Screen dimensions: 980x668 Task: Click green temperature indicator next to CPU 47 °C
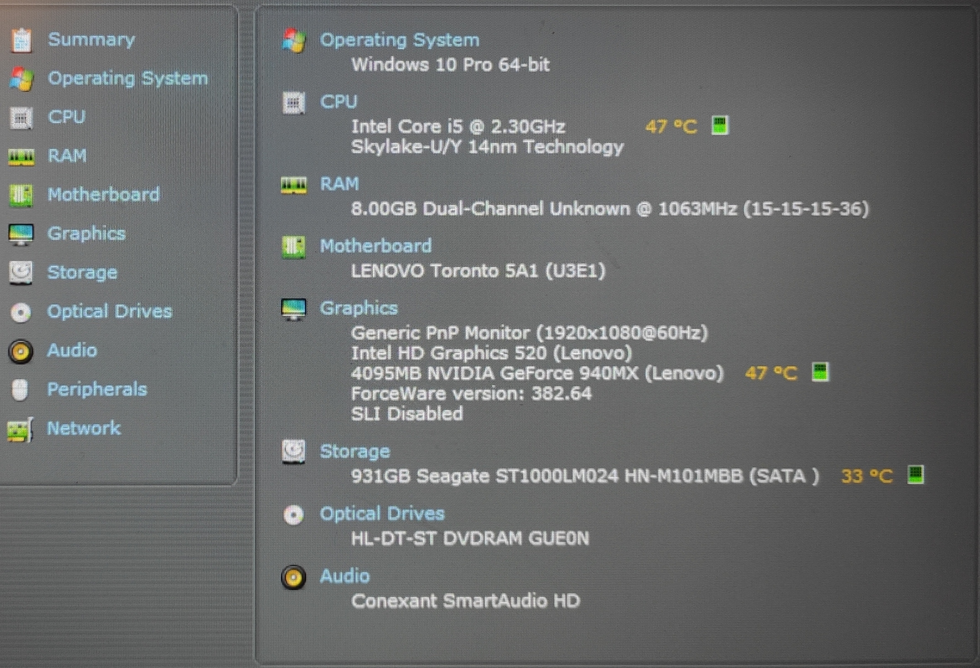coord(719,126)
